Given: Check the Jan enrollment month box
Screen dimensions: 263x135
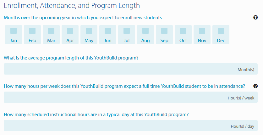Looking at the screenshot, I should [x=14, y=31].
